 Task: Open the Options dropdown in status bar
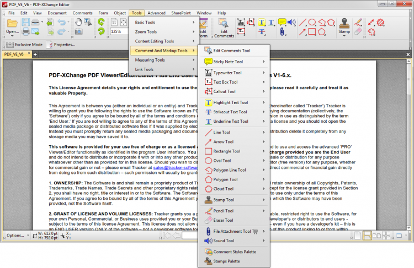pos(18,236)
